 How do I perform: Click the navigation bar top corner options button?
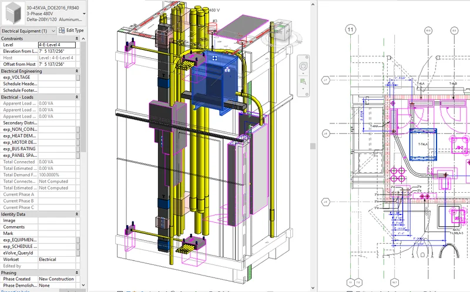tap(307, 57)
